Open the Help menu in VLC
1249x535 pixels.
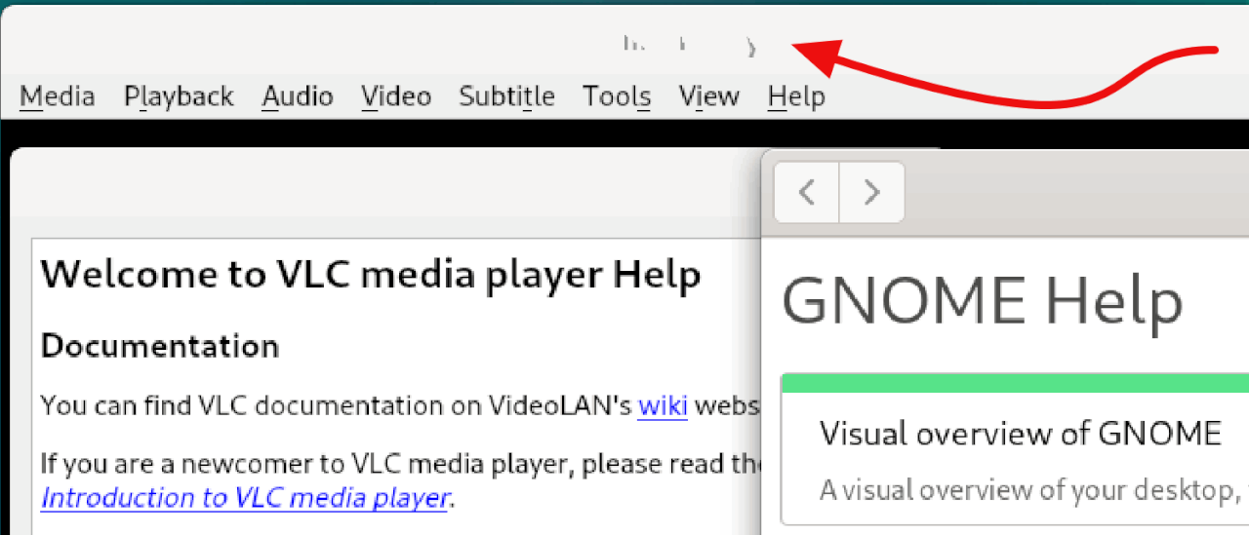point(796,96)
